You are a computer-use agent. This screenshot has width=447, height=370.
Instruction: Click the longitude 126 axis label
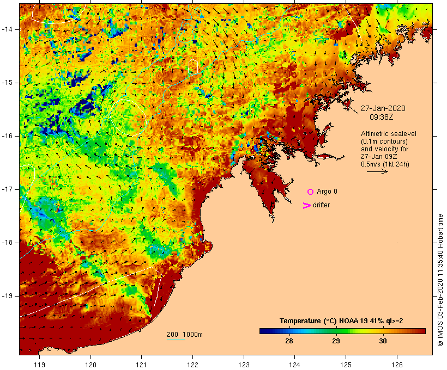tap(397, 365)
